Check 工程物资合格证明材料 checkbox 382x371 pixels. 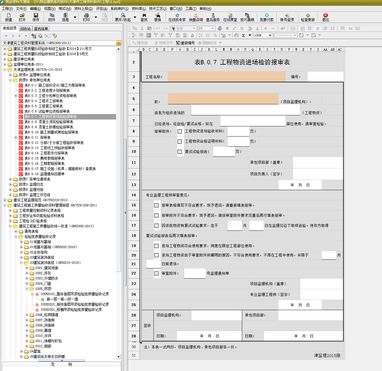pyautogui.click(x=180, y=141)
